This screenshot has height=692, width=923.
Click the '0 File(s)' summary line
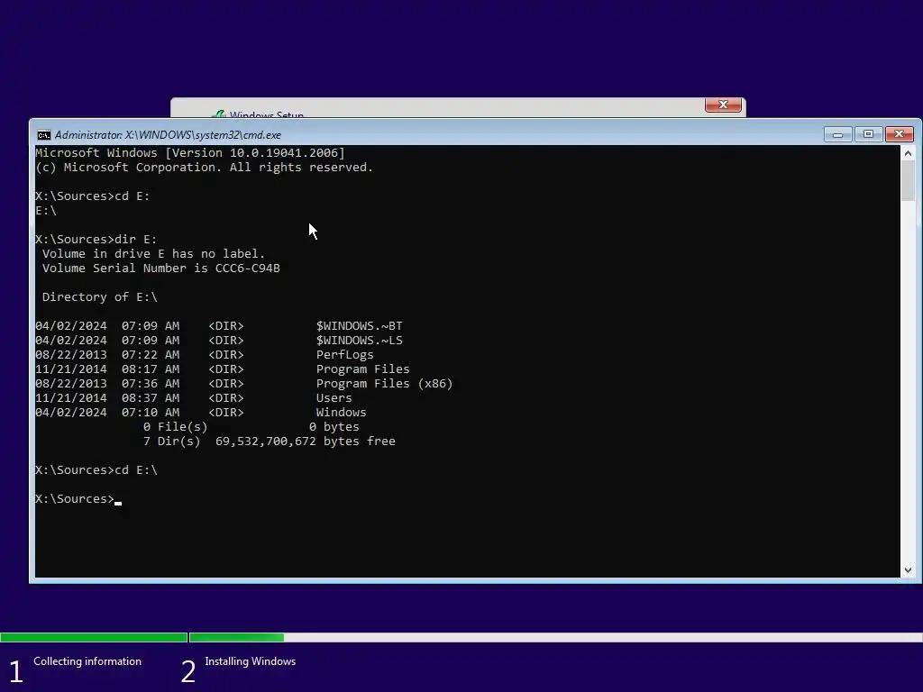point(251,427)
